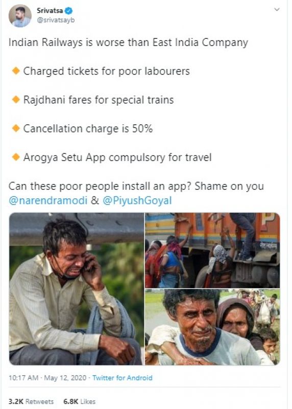Screen dimensions: 292x409
Task: Click the blue verified badge next to Srivatsa
Action: click(69, 11)
